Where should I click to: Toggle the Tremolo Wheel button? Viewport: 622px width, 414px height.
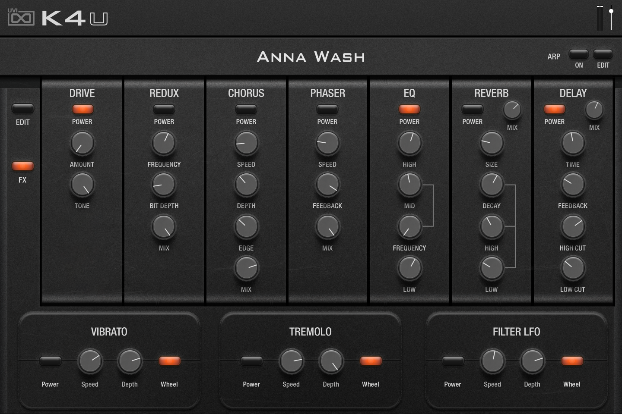click(371, 361)
